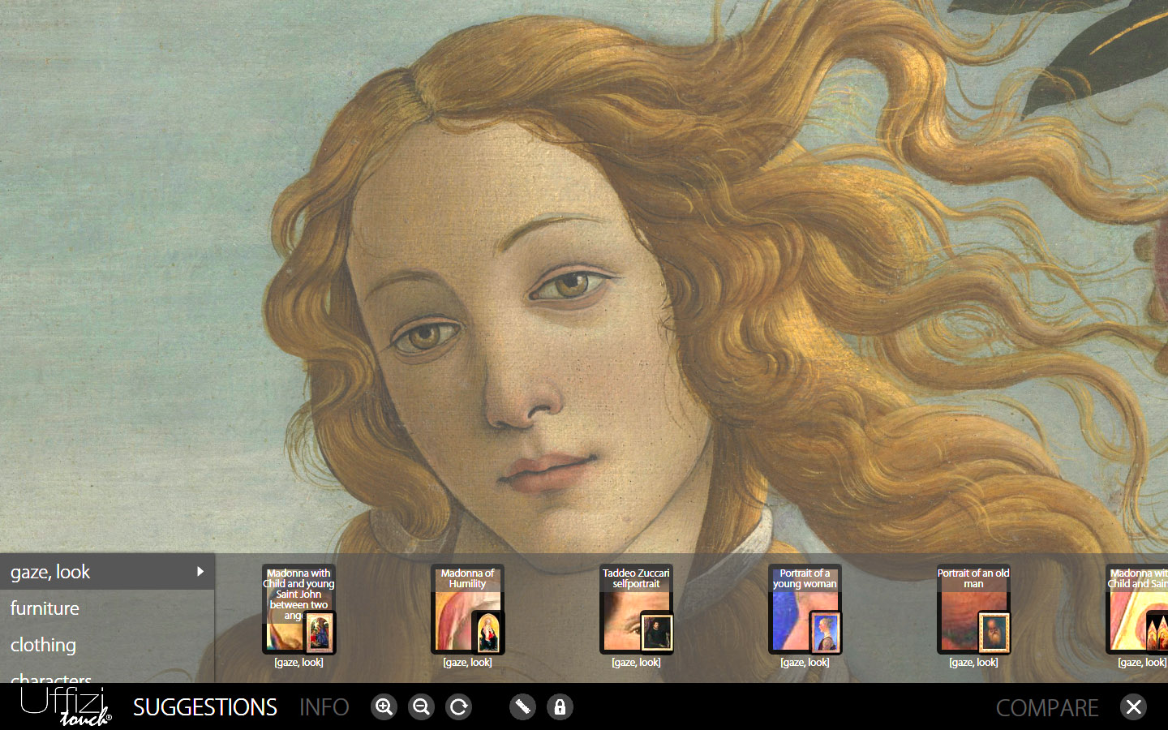The width and height of the screenshot is (1168, 730).
Task: Click the small framed inset on Taddeo Zuccari selfportrait
Action: (656, 632)
